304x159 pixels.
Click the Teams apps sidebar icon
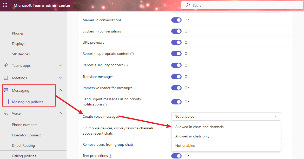[6, 65]
